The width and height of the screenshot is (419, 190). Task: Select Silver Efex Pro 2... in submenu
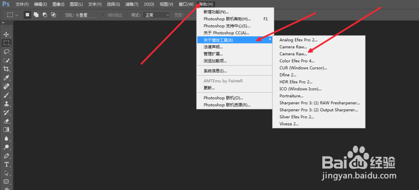(x=319, y=117)
